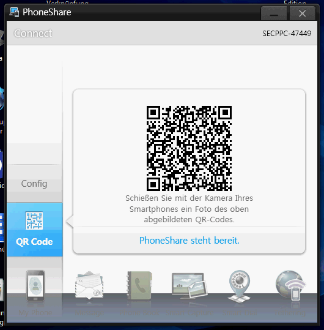Click the SECPPC-47449 device name
This screenshot has width=324, height=330.
(287, 34)
